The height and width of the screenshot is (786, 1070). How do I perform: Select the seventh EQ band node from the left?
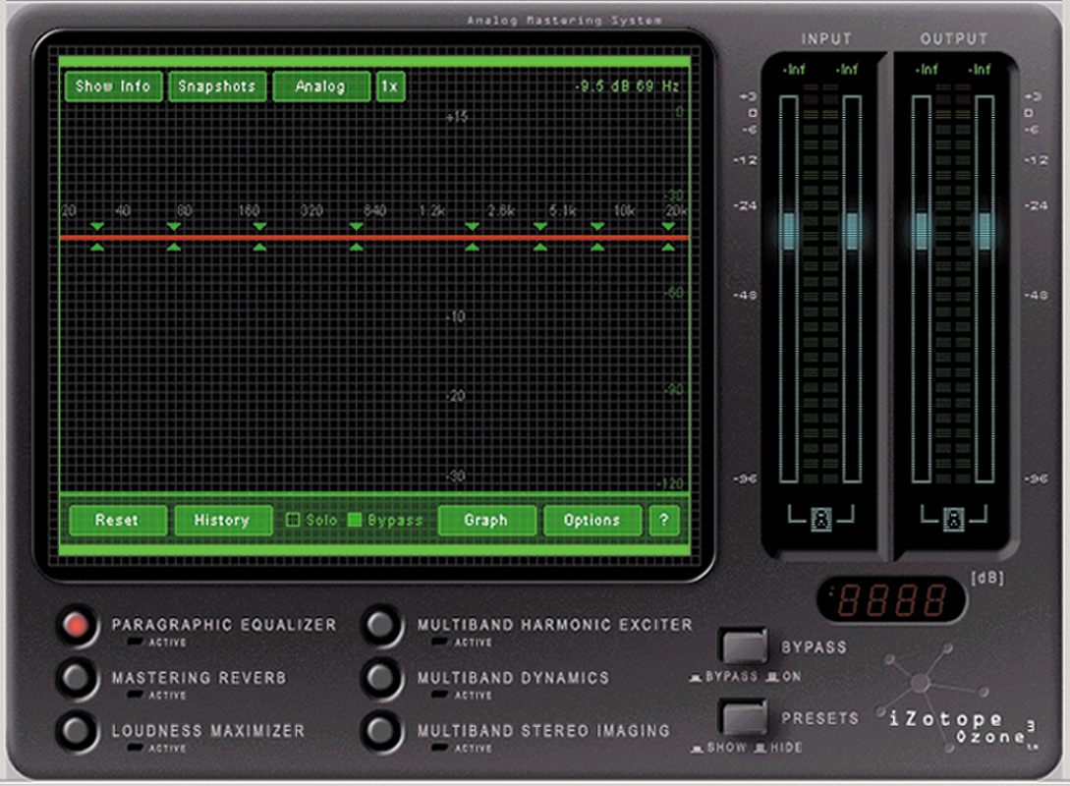click(x=597, y=237)
